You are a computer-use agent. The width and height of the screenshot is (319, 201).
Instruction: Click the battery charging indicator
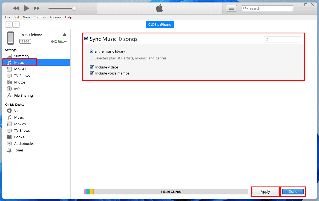coord(62,42)
